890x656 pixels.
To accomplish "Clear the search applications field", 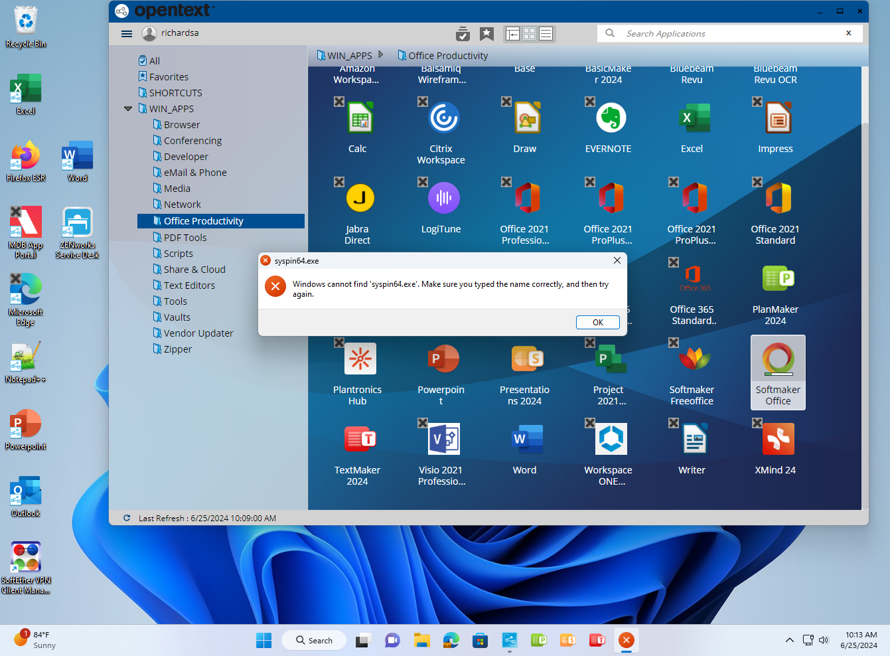I will pos(848,33).
